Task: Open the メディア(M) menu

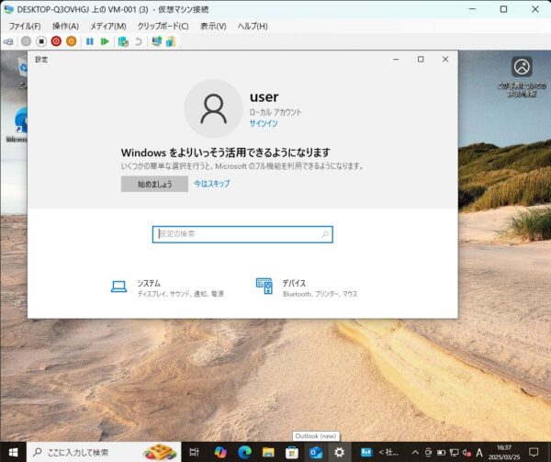Action: pyautogui.click(x=108, y=27)
